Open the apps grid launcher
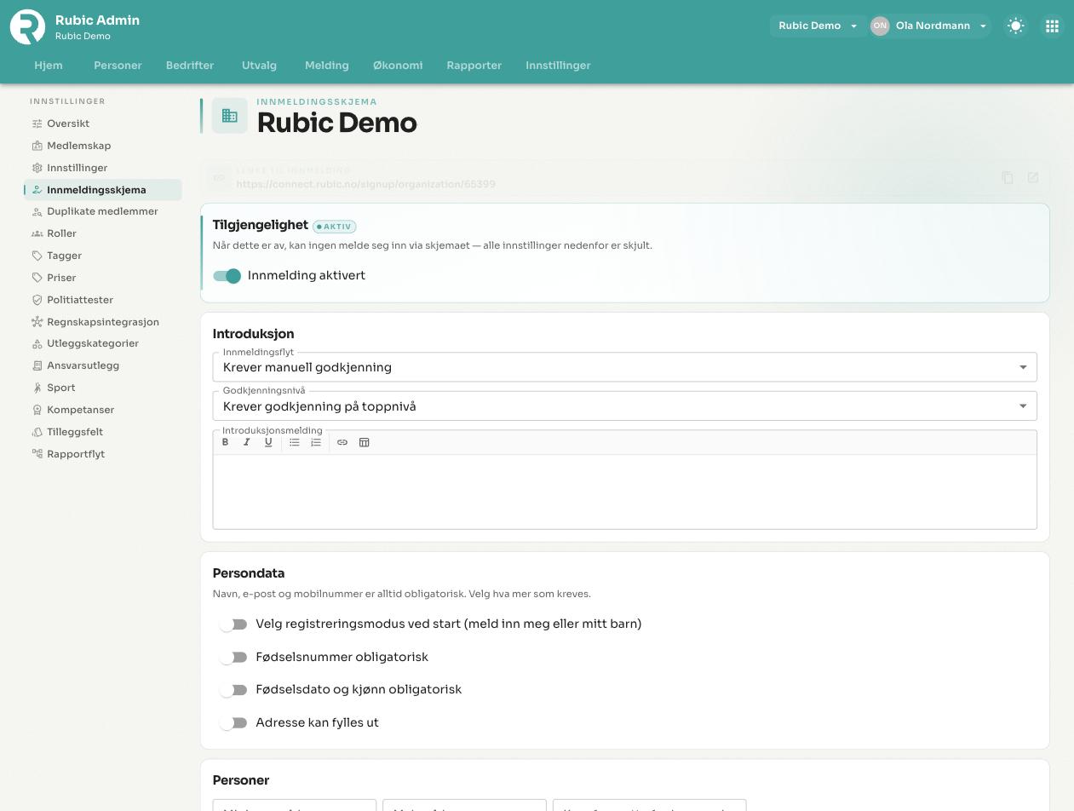Viewport: 1074px width, 811px height. pyautogui.click(x=1052, y=26)
